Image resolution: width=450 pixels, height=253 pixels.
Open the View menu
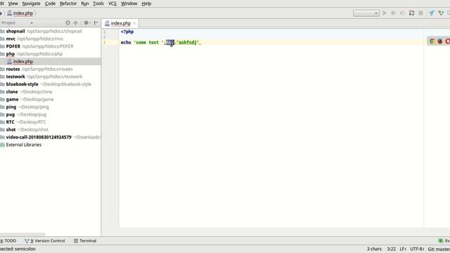(13, 4)
